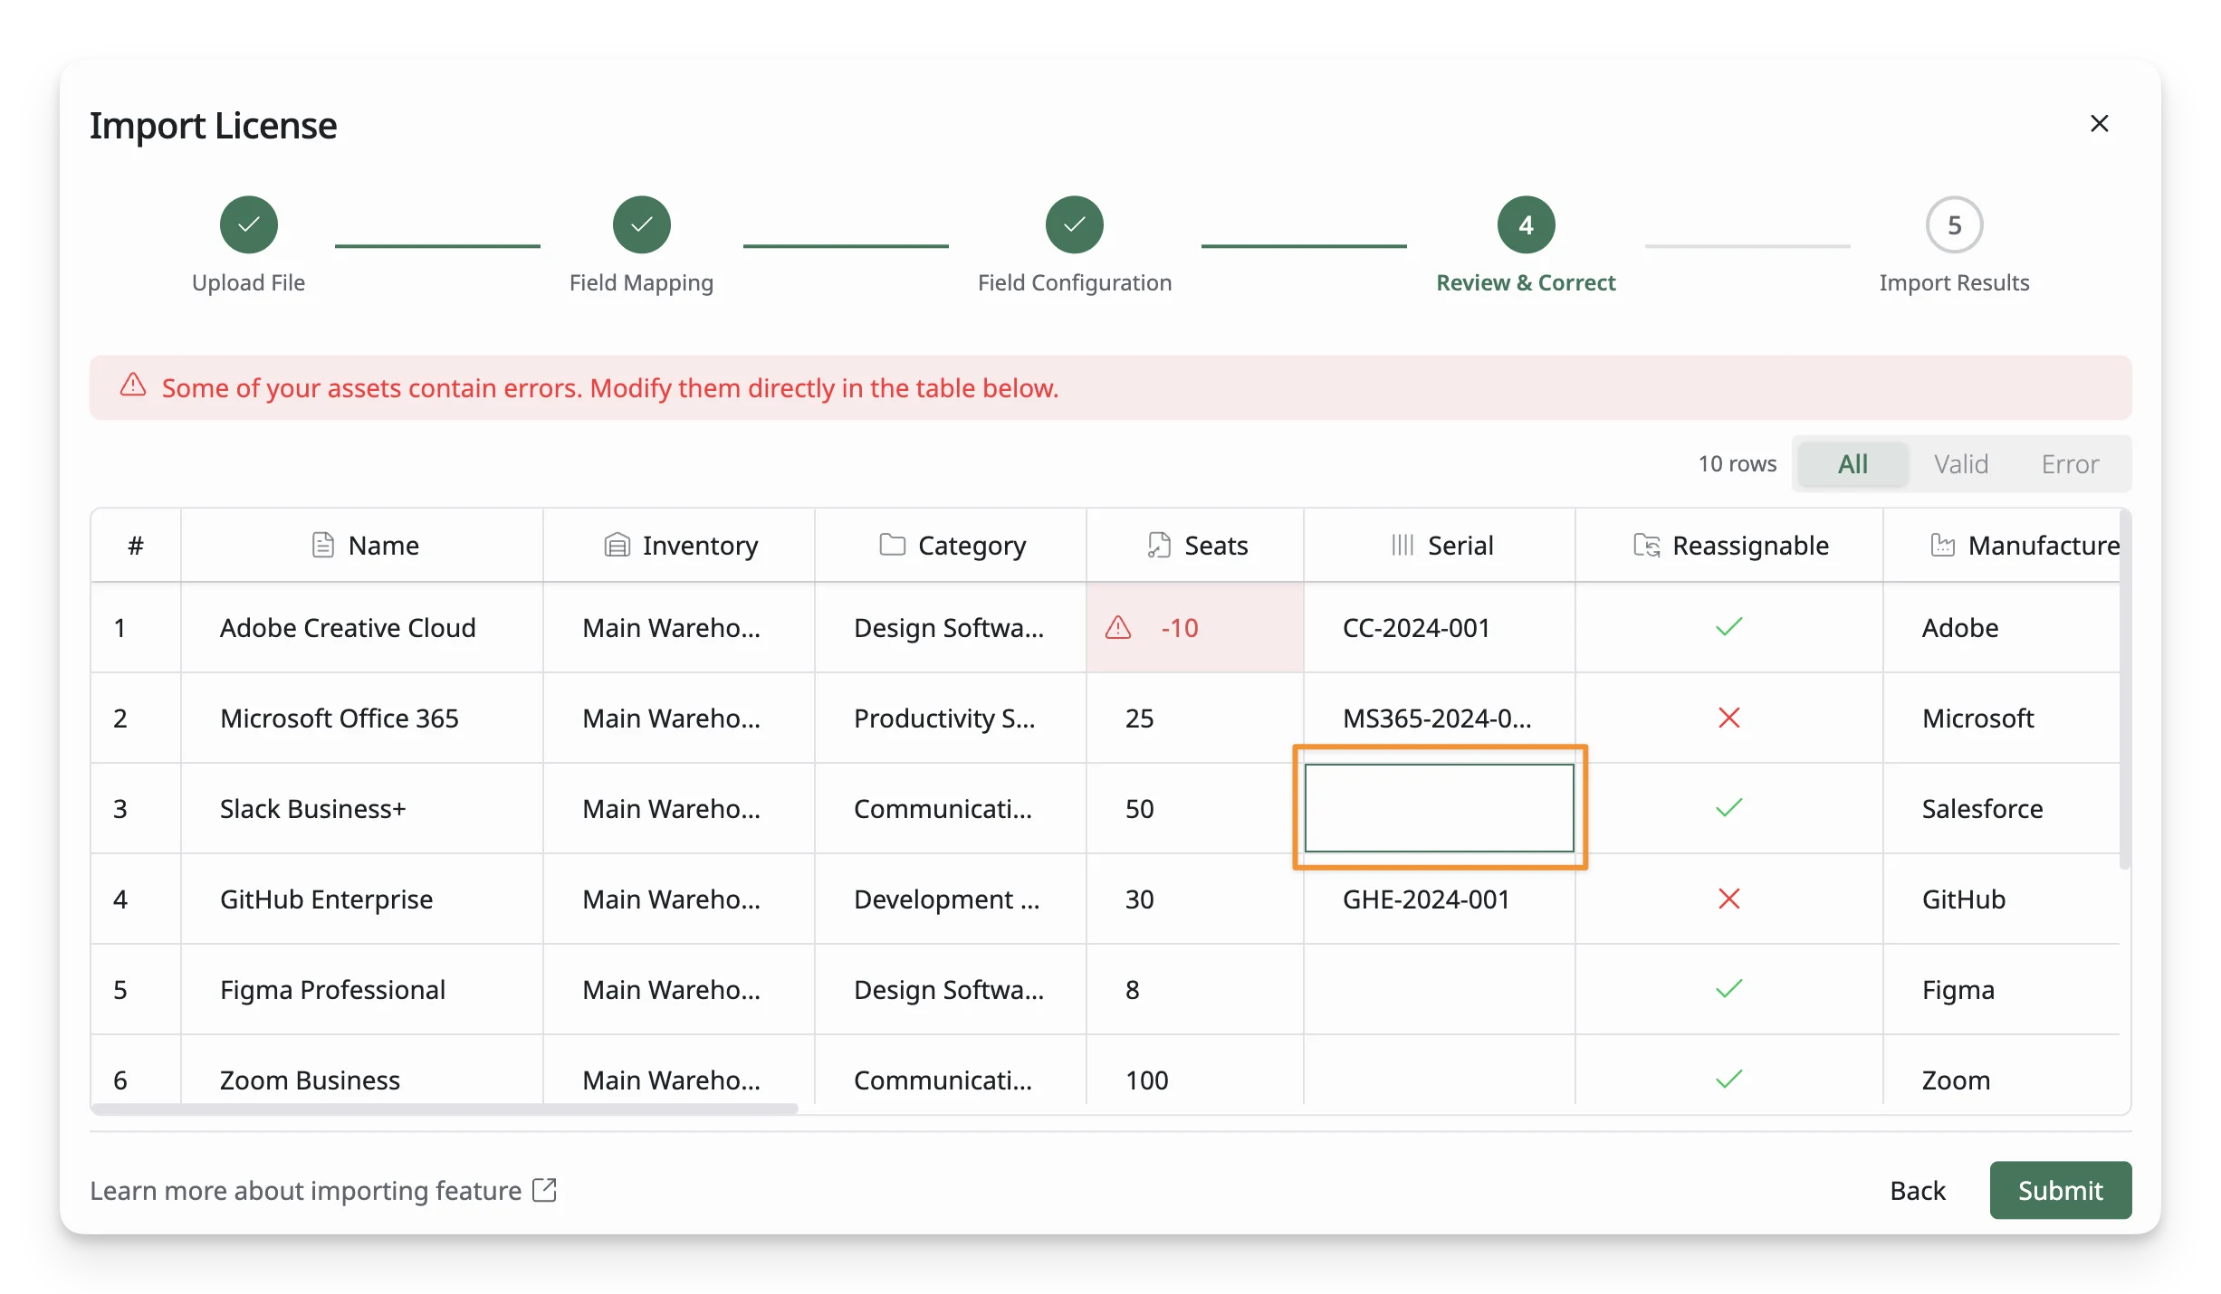Click the table's vertical scrollbar
Viewport: 2221px width, 1294px height.
(2124, 690)
